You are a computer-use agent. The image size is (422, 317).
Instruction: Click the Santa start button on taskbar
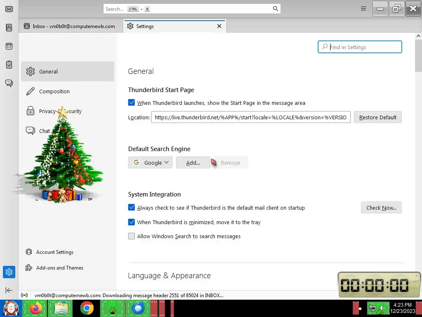click(11, 308)
